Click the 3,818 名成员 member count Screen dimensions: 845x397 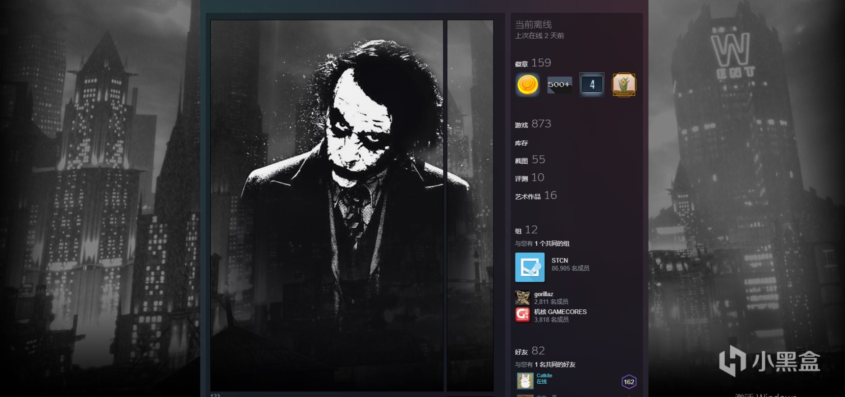[x=552, y=320]
